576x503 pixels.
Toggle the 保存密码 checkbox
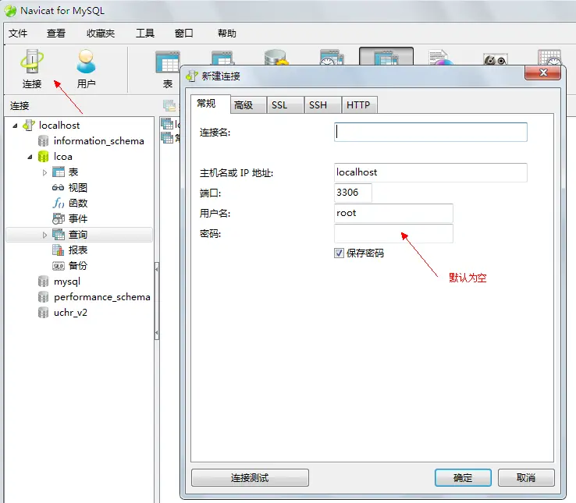(339, 253)
